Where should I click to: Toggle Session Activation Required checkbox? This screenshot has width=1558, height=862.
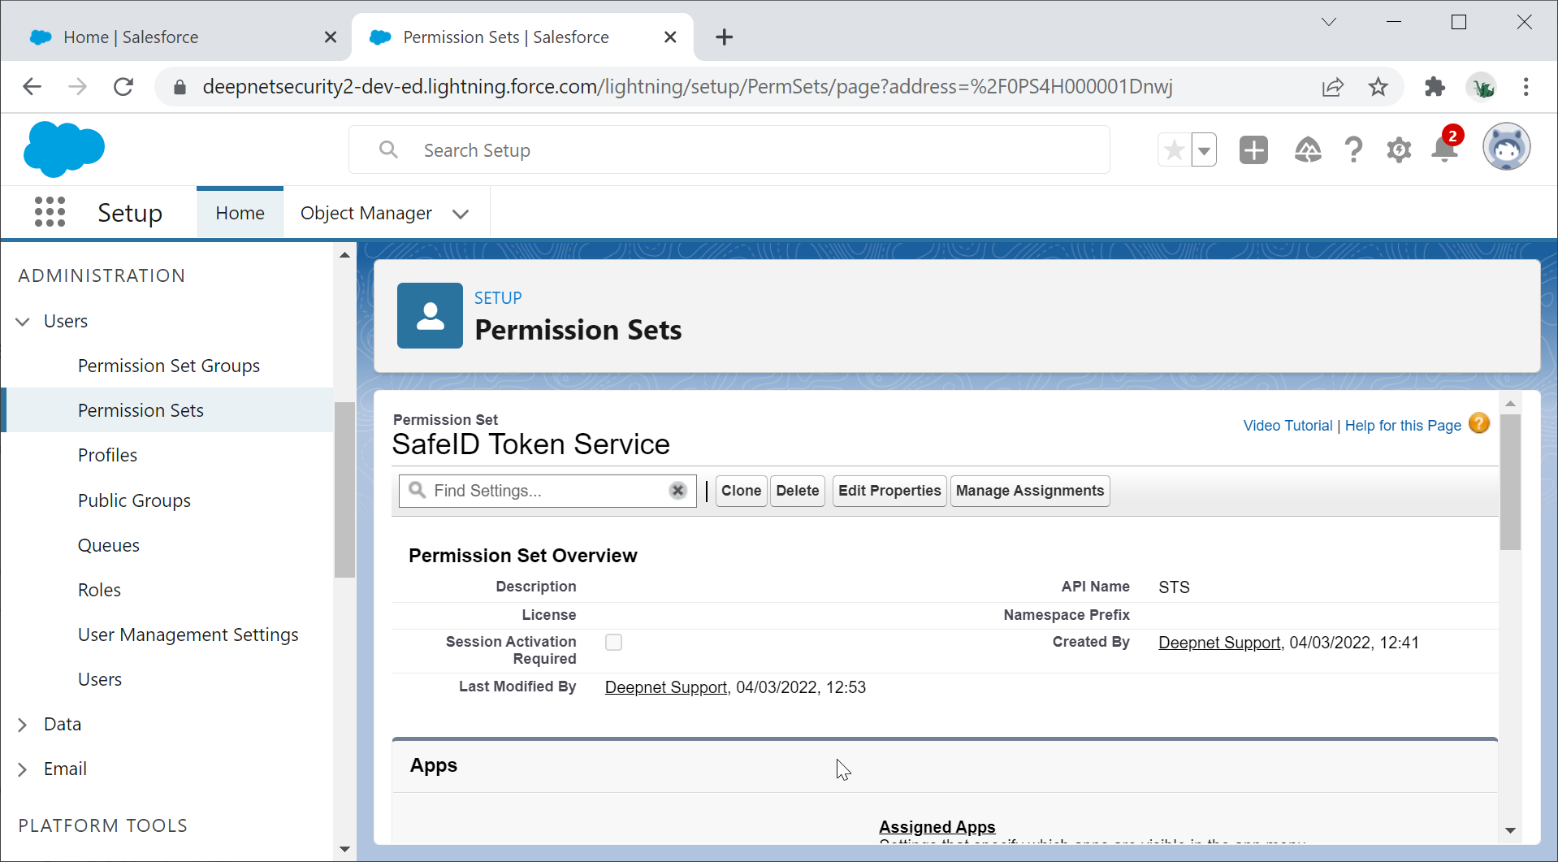(x=613, y=643)
